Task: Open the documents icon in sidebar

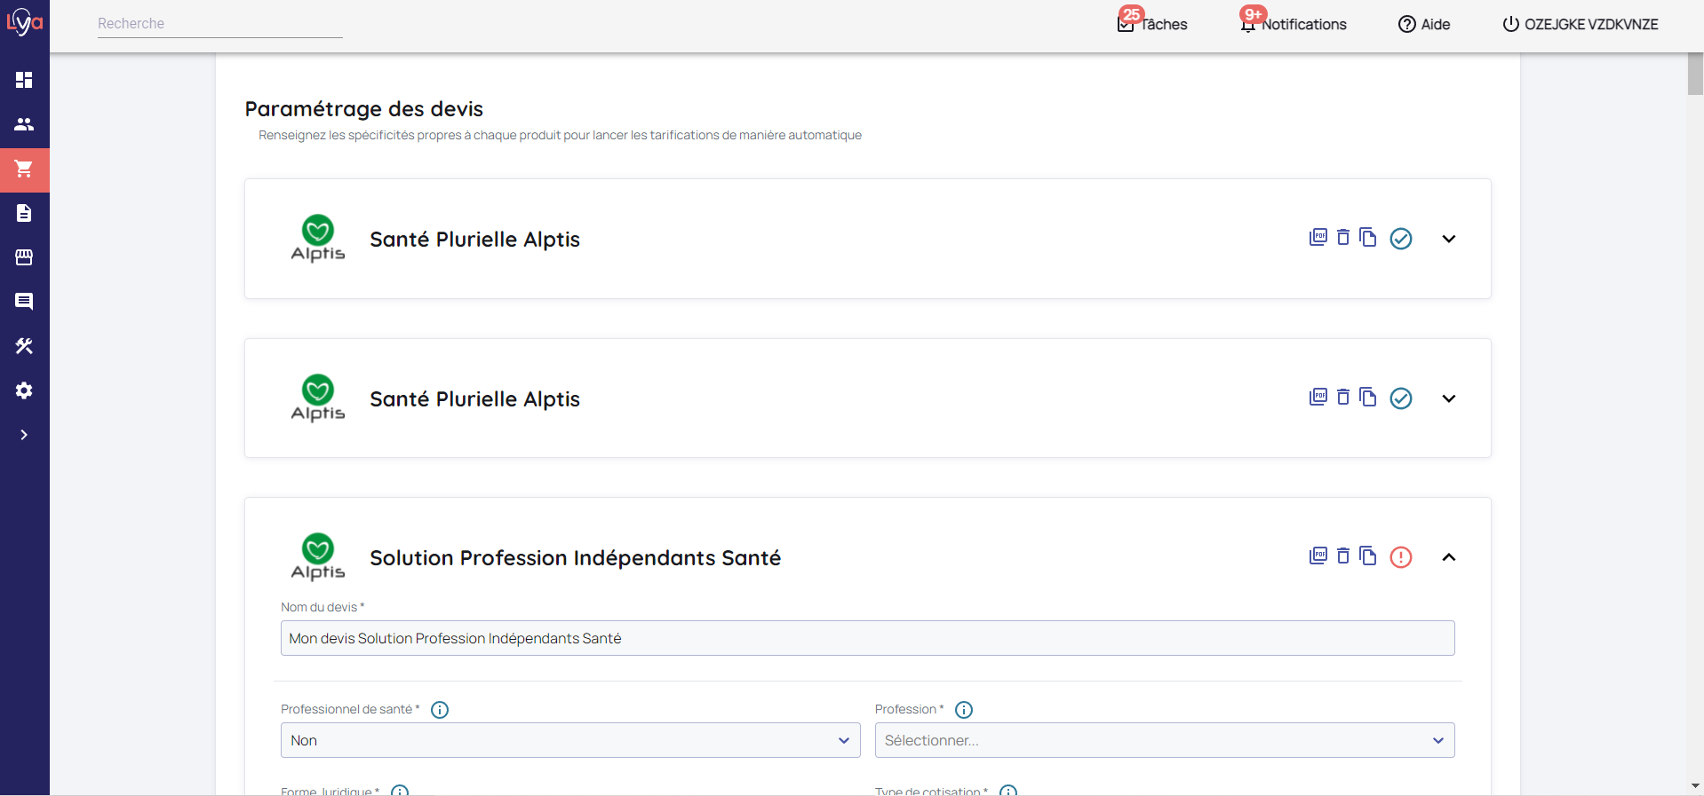Action: click(x=24, y=213)
